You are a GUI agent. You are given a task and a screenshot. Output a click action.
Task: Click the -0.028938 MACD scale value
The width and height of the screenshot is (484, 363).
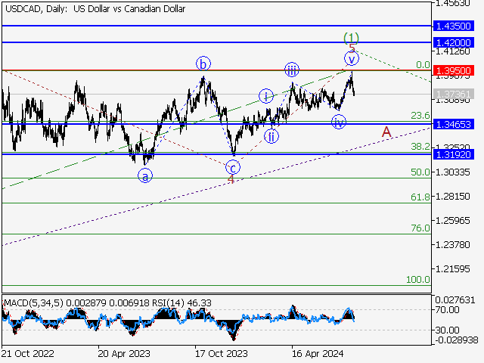click(457, 340)
